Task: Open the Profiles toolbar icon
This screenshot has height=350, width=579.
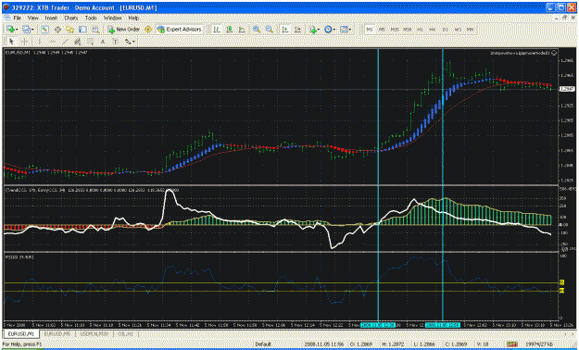Action: (x=26, y=30)
